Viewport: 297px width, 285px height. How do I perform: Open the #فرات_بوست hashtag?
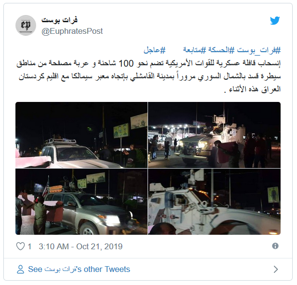pyautogui.click(x=259, y=50)
